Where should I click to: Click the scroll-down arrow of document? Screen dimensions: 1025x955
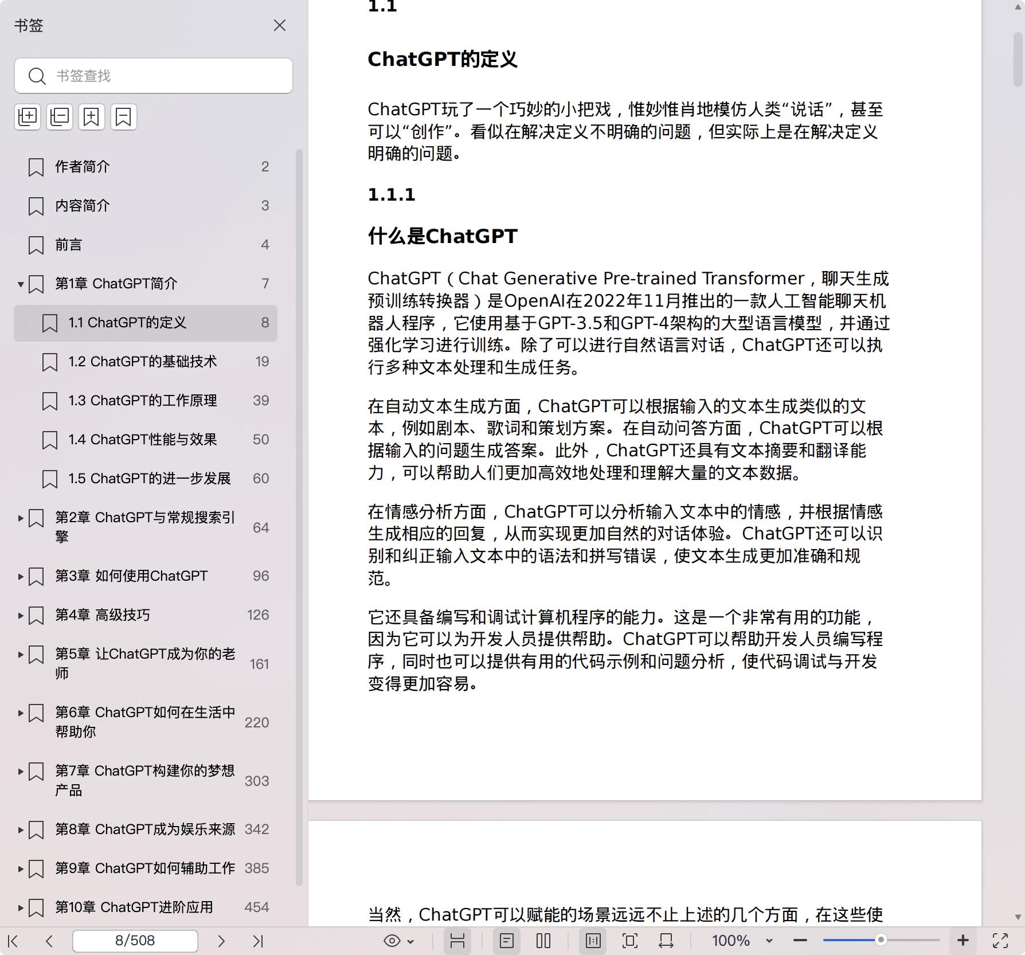[x=1018, y=917]
